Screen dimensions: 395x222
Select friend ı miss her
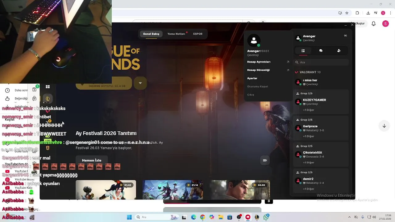[x=322, y=82]
